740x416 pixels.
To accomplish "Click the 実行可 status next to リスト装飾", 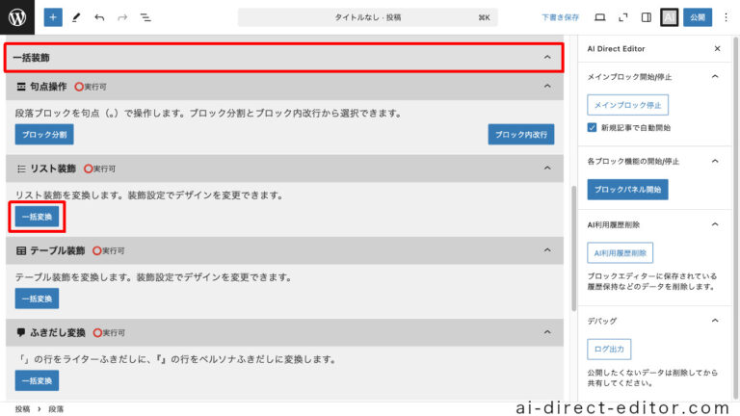I will click(99, 169).
